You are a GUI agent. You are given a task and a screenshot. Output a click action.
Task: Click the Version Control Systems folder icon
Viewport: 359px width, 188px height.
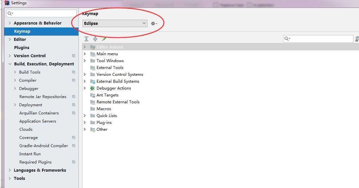[93, 74]
